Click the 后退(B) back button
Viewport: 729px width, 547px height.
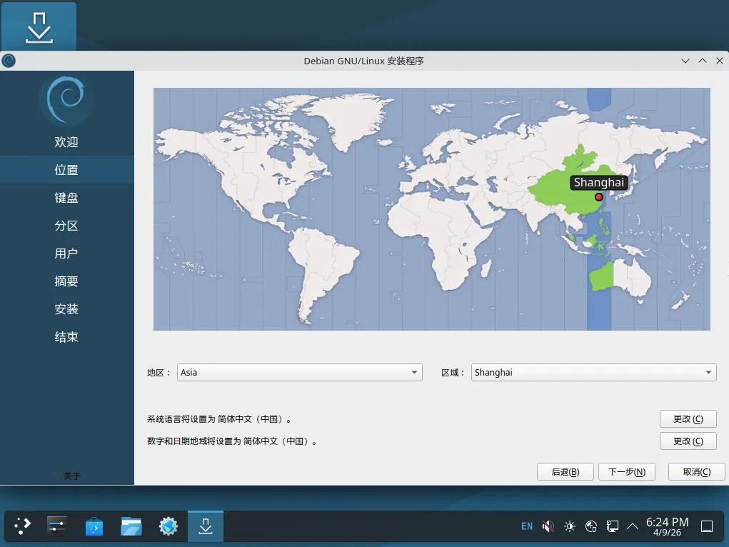click(565, 472)
